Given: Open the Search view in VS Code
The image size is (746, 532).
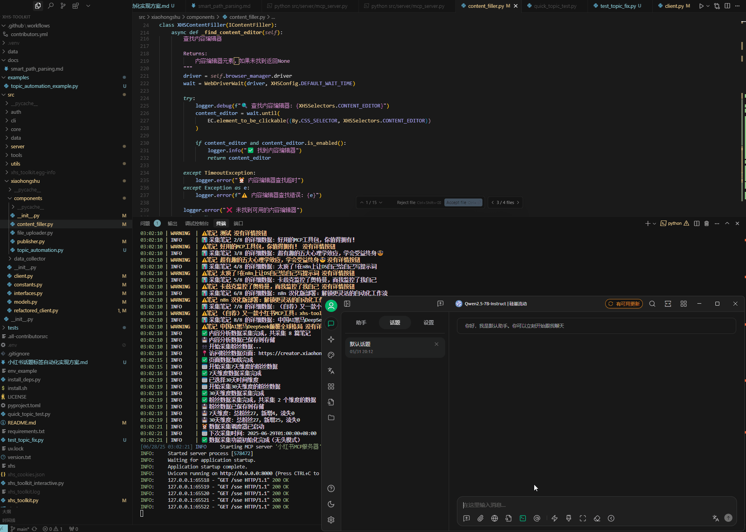Looking at the screenshot, I should pos(51,6).
